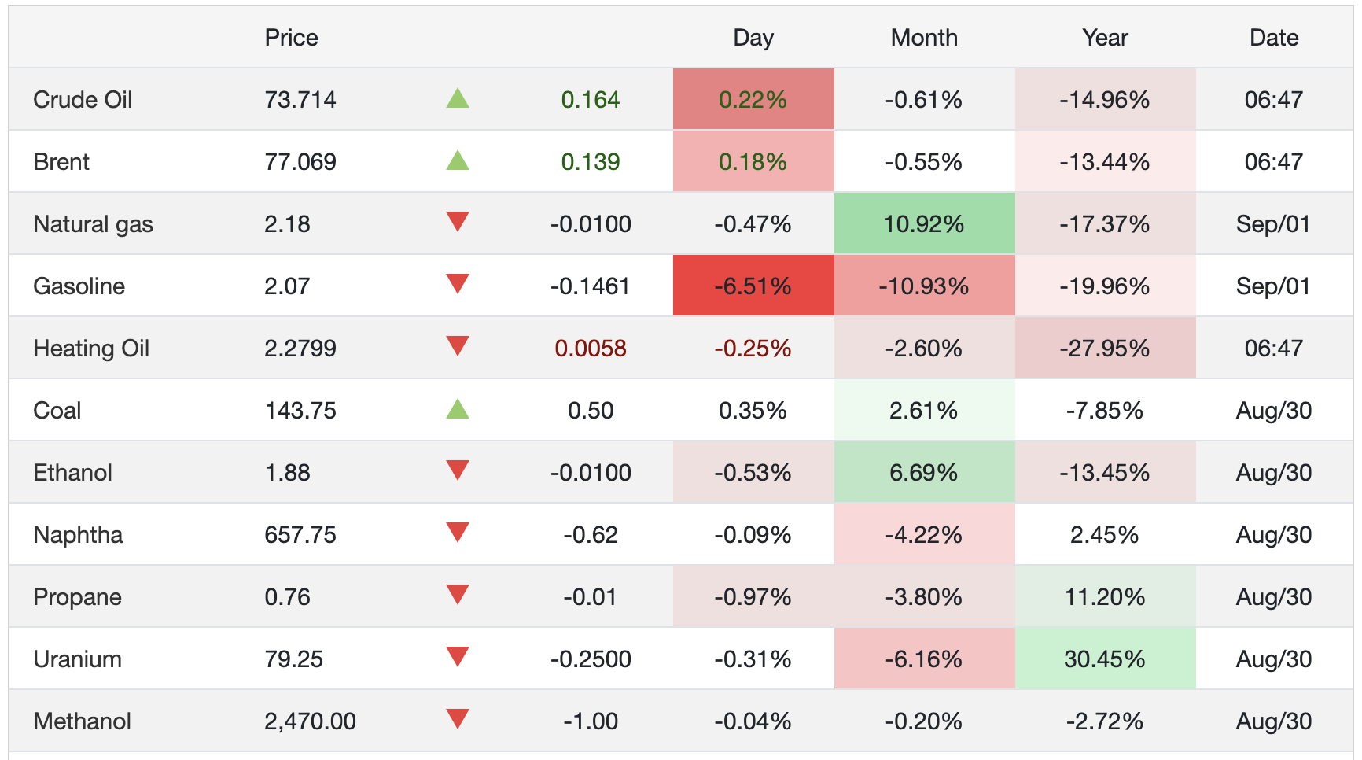Click Gasoline day change -6.51% cell

point(753,286)
